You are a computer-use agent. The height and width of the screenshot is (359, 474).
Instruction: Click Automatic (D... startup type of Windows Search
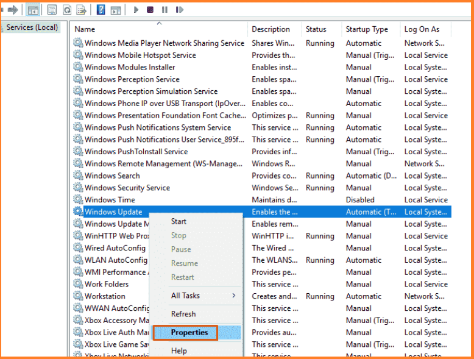371,176
